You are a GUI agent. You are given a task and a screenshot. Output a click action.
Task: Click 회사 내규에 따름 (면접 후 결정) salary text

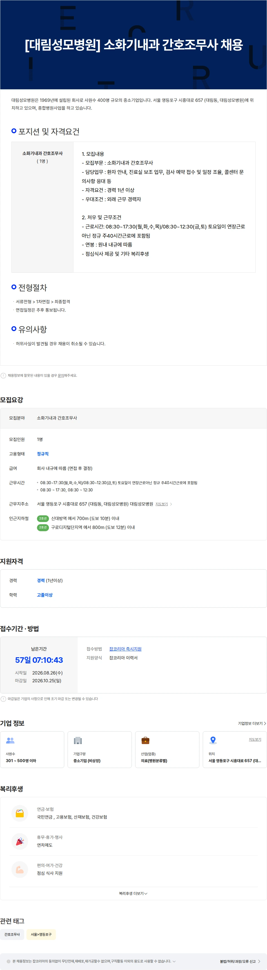coord(65,468)
